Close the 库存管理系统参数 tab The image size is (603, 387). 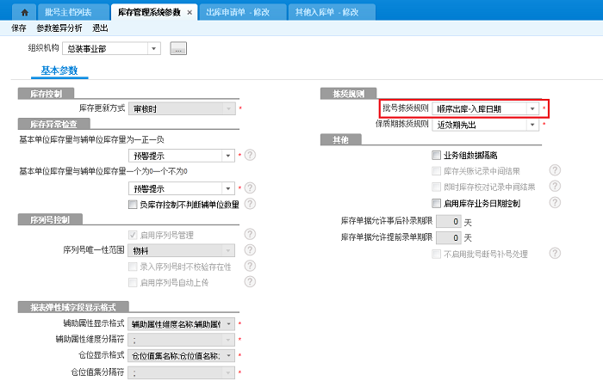[x=190, y=12]
